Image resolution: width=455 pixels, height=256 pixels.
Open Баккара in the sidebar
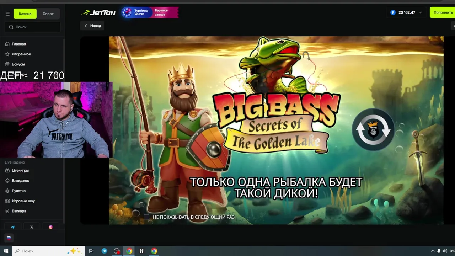(19, 211)
